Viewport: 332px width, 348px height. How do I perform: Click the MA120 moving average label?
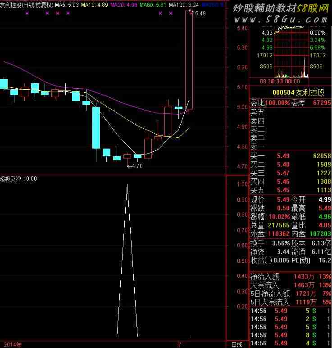coord(184,5)
